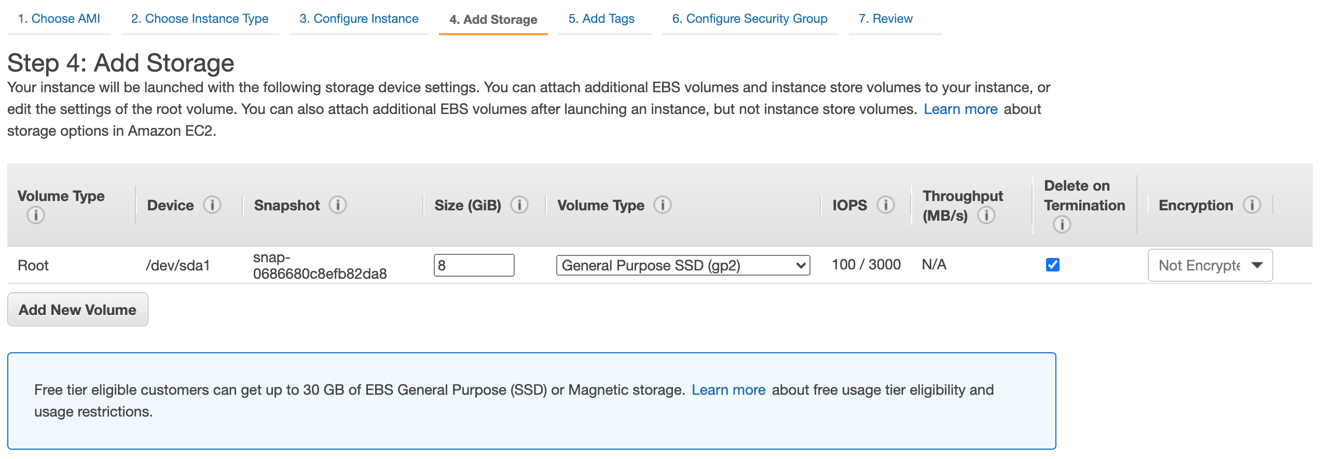The image size is (1320, 459).
Task: Click info icon beside Device column header
Action: (212, 205)
